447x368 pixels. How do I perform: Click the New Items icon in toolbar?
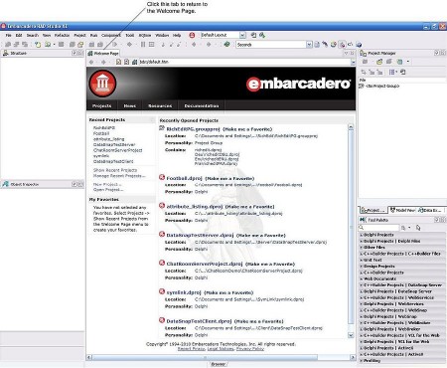(x=38, y=44)
